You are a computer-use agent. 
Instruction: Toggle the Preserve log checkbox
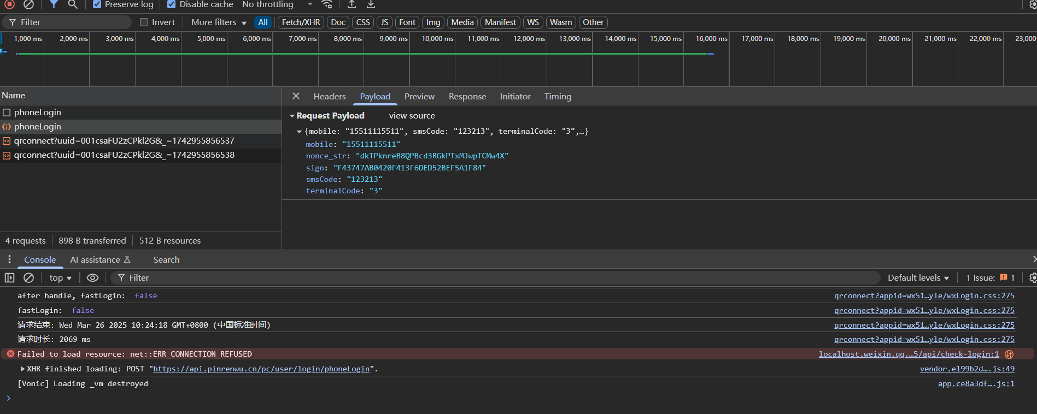coord(97,4)
